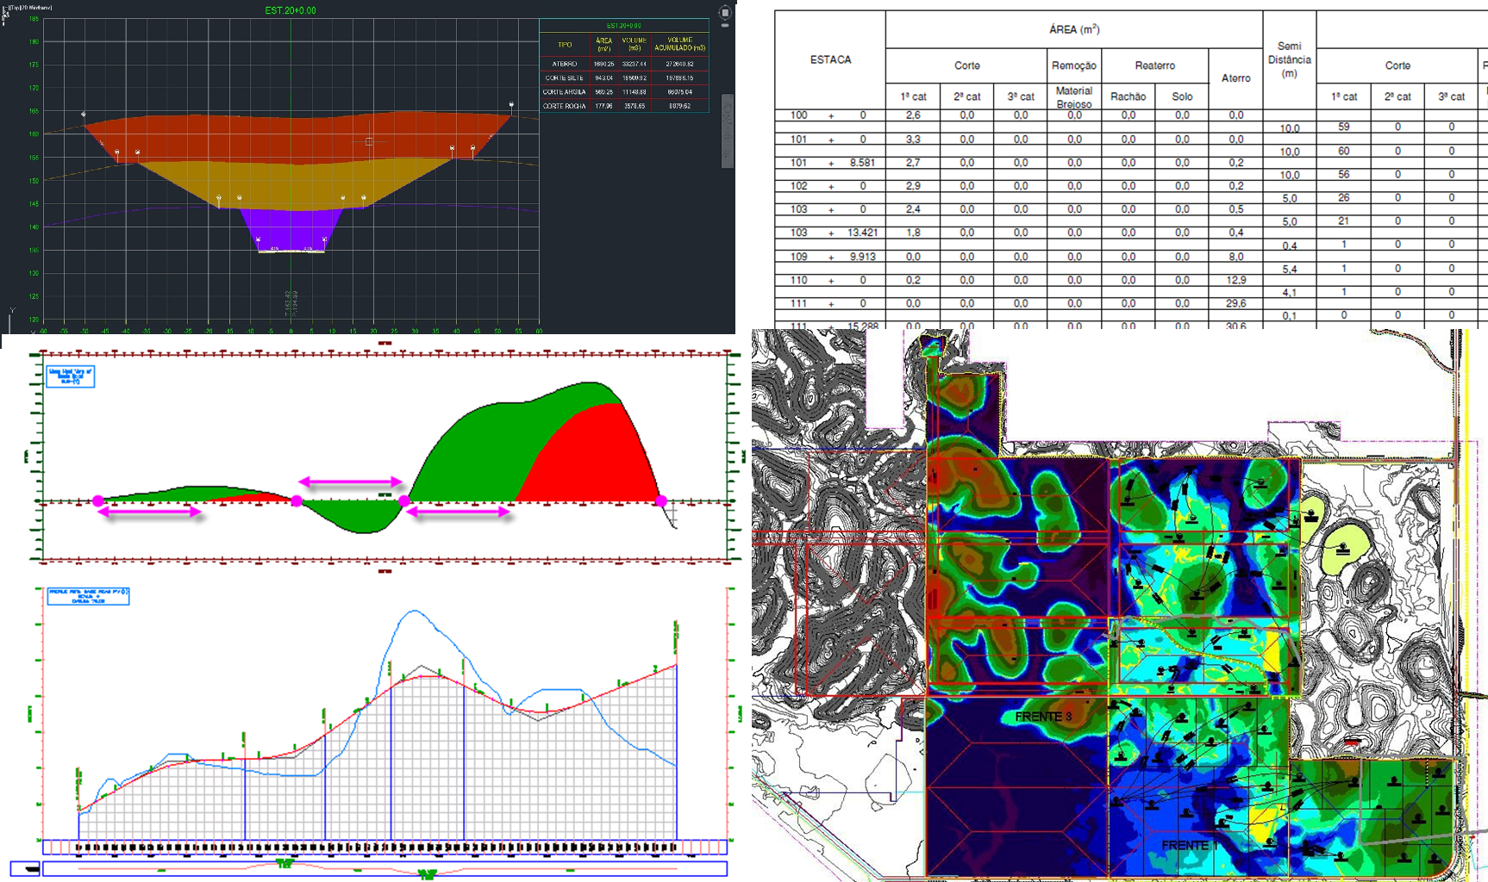Click the FRENTE 3 label on the map
This screenshot has width=1488, height=882.
point(1043,717)
